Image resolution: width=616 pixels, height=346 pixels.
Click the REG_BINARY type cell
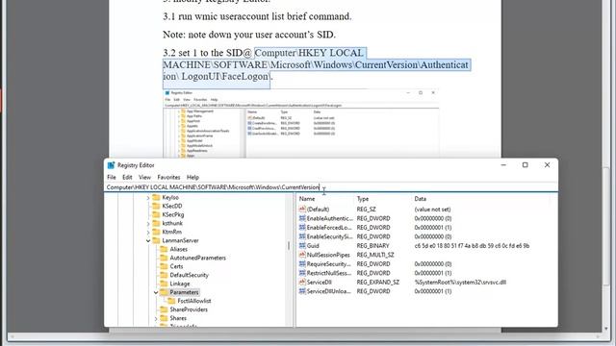(372, 246)
